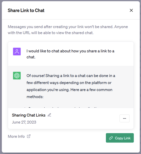Click the assistant reply starting 'Of course!'
Screen dimensions: 141x154
pos(71,86)
